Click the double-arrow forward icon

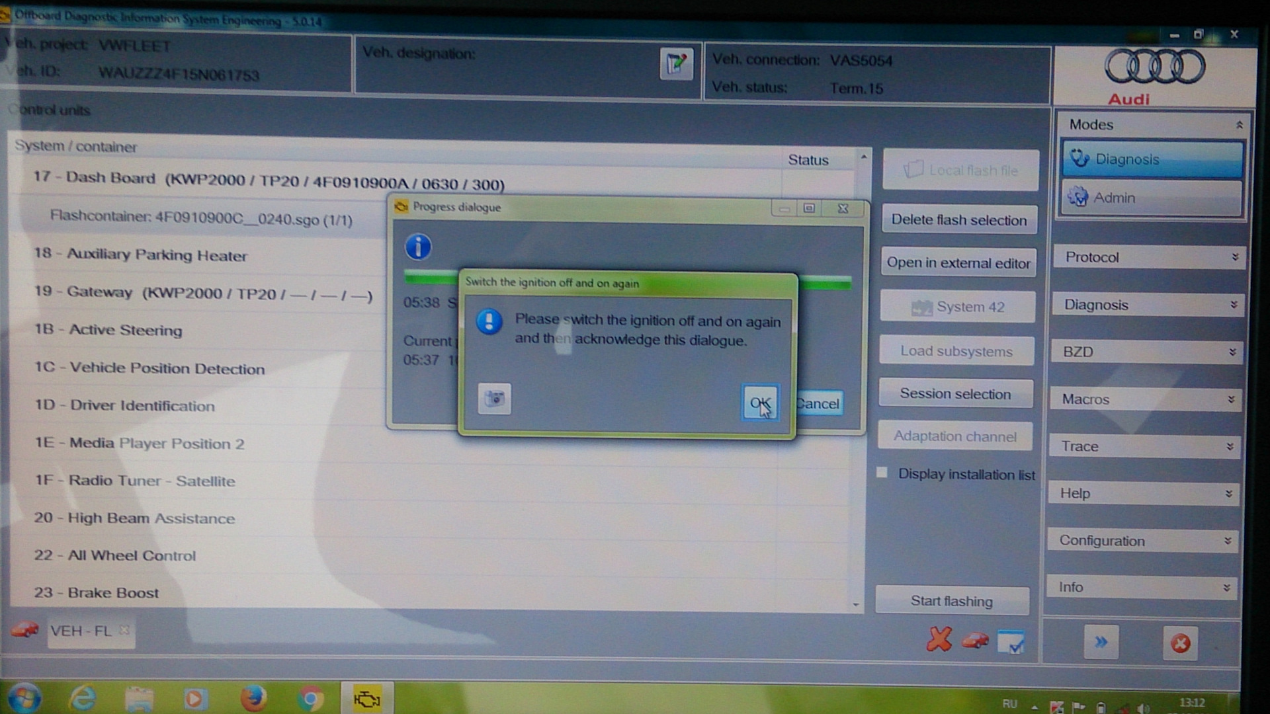(x=1101, y=642)
